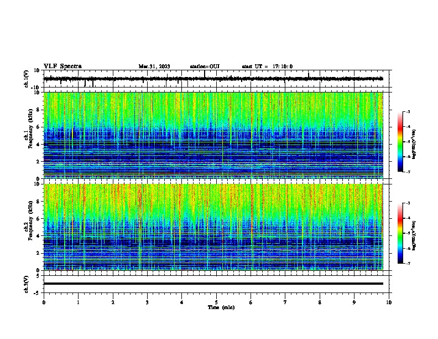
Task: Click the "6" frequency tick on ch.2 spectrogram
Action: (x=39, y=219)
